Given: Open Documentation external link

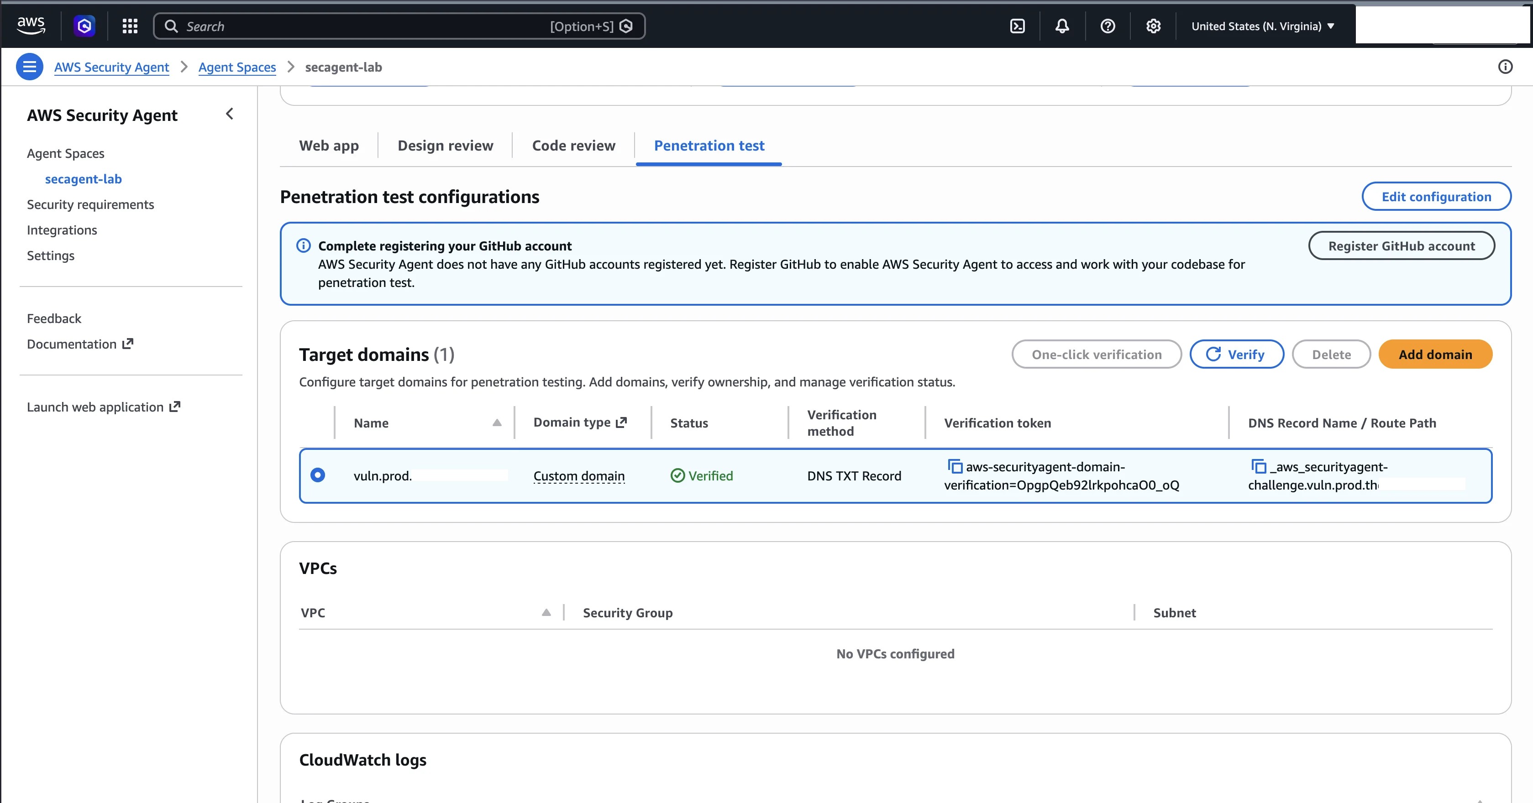Looking at the screenshot, I should pos(80,344).
